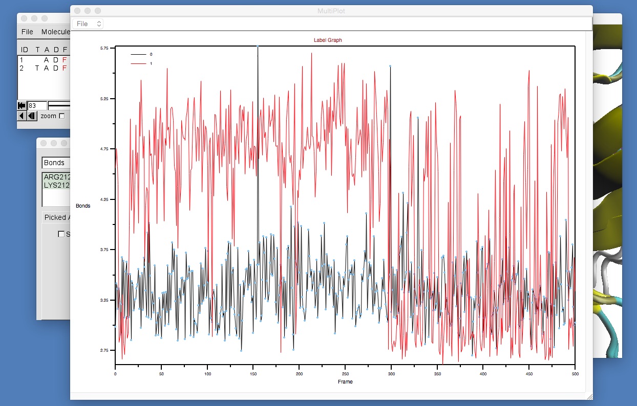The height and width of the screenshot is (406, 637).
Task: Open the File dropdown in MultiPlot
Action: pos(88,24)
